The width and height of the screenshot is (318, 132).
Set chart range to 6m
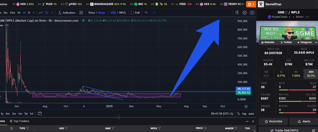8,114
